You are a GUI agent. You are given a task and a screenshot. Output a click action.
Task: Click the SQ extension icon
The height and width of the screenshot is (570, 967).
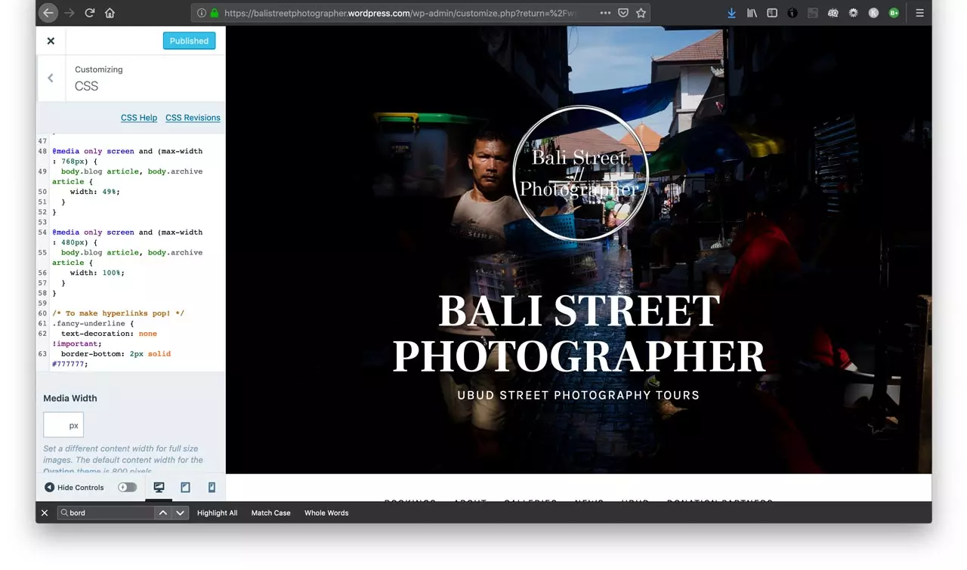tap(833, 13)
